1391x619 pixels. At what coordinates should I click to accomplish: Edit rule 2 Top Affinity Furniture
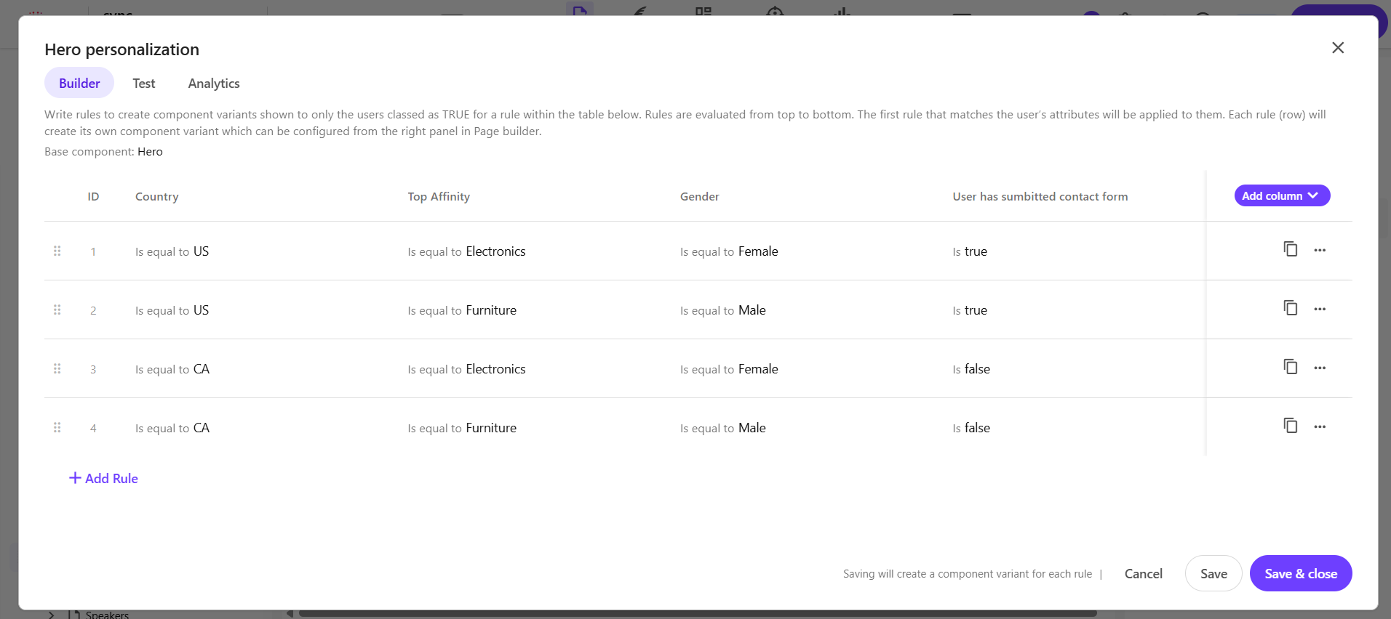(462, 310)
